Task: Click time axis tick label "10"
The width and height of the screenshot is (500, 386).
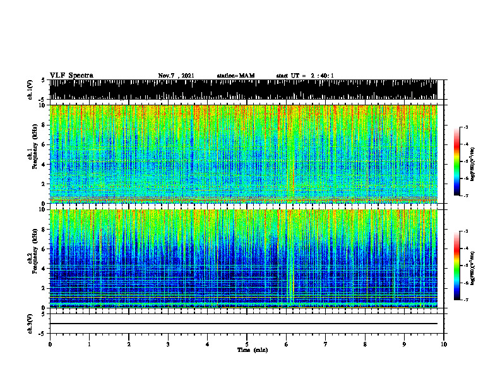Action: point(444,344)
